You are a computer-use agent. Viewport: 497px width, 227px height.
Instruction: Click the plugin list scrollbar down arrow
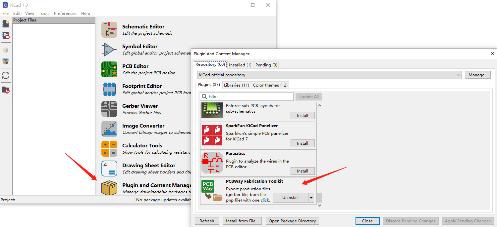[319, 206]
